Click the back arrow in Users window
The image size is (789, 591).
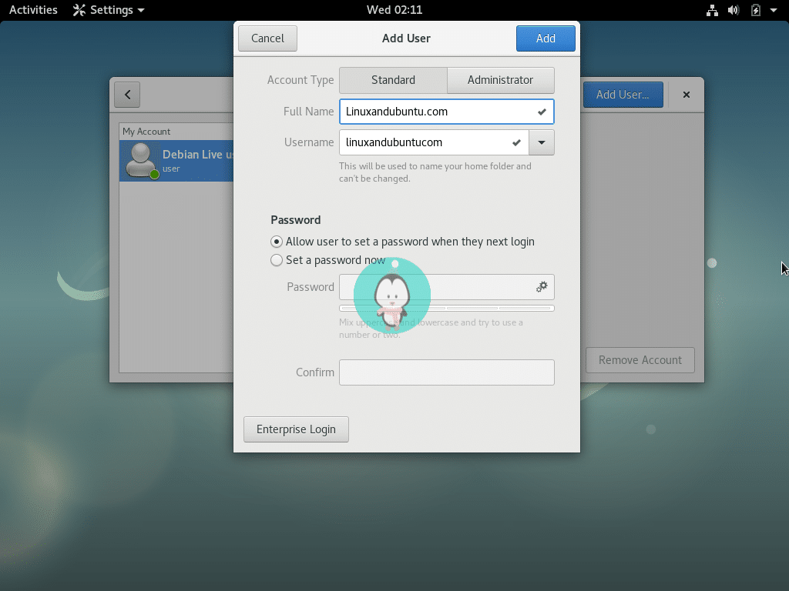point(127,95)
